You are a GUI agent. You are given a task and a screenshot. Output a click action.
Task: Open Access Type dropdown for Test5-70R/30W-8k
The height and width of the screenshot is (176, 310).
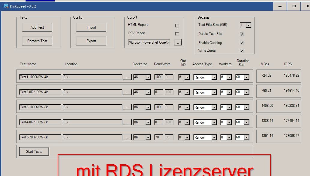click(x=214, y=137)
